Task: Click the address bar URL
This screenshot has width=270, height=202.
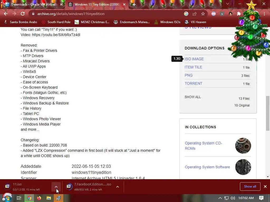Action: [x=71, y=14]
